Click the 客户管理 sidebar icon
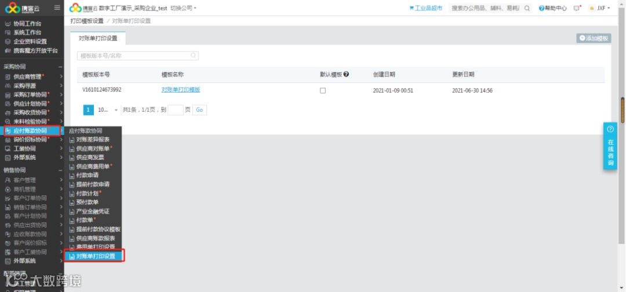 click(8, 180)
